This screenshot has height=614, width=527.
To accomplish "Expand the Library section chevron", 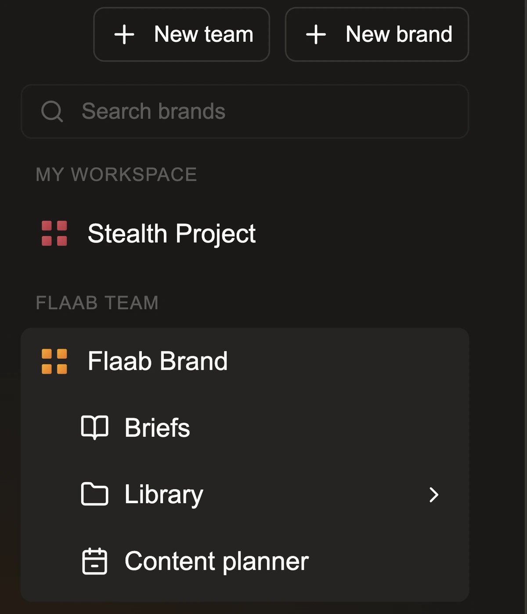I will click(x=433, y=495).
